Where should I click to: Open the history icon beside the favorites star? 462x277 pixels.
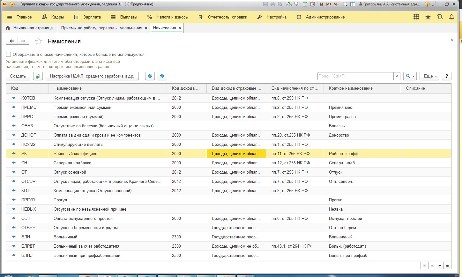(x=440, y=17)
